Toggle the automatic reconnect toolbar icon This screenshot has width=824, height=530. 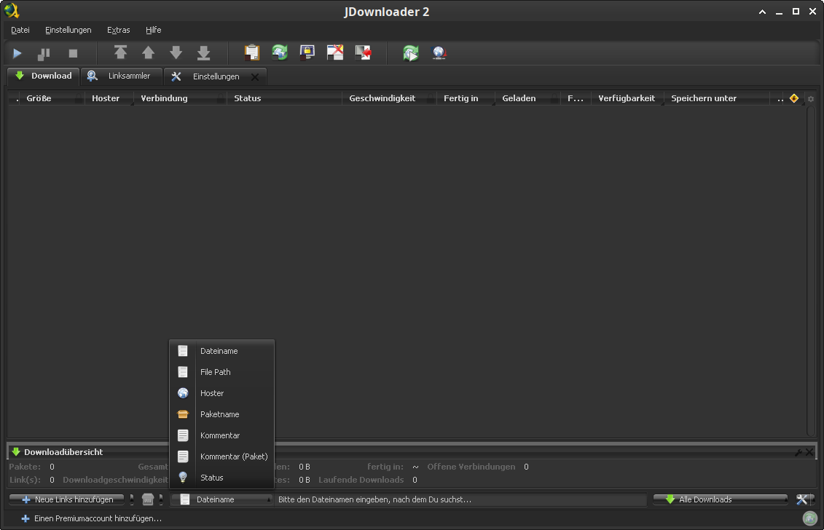pos(280,52)
